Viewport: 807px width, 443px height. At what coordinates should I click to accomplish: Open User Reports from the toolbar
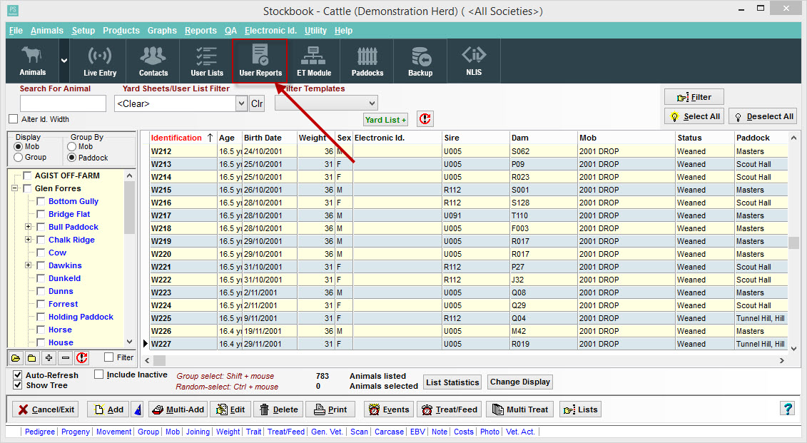tap(260, 61)
